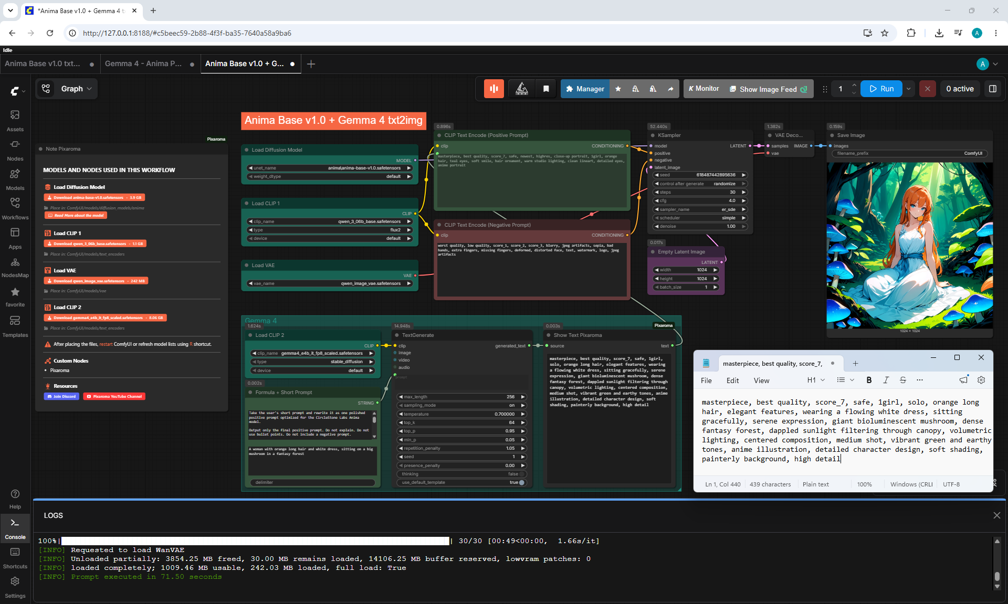Open the user account dropdown chevron

(x=995, y=64)
